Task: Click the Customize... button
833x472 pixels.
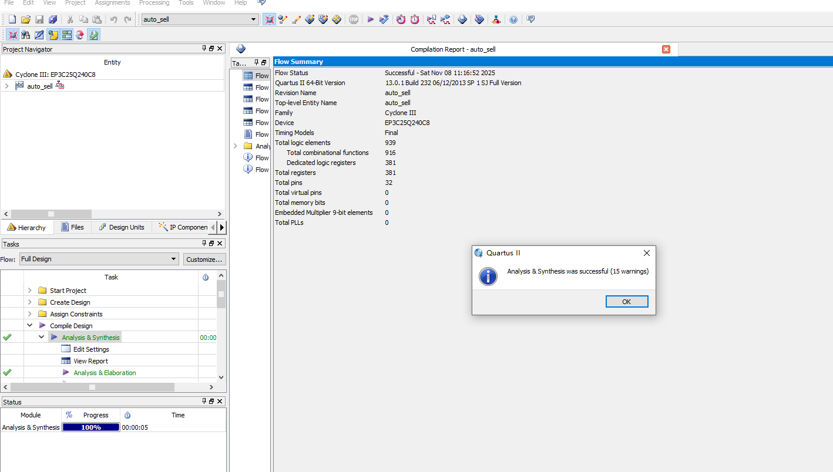Action: (204, 259)
